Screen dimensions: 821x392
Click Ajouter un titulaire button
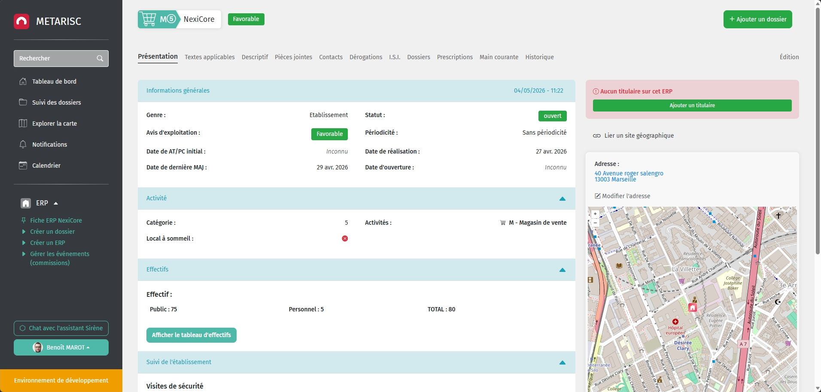click(692, 106)
